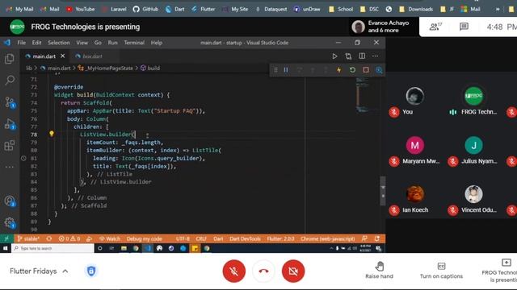Select Chrome (web-javascript) device
This screenshot has width=517, height=290.
pos(328,238)
